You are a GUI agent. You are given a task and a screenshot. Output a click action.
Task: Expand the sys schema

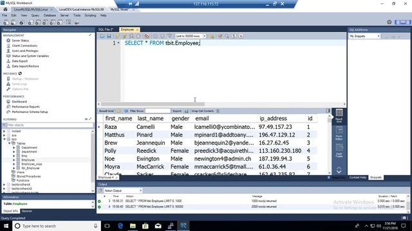5,135
